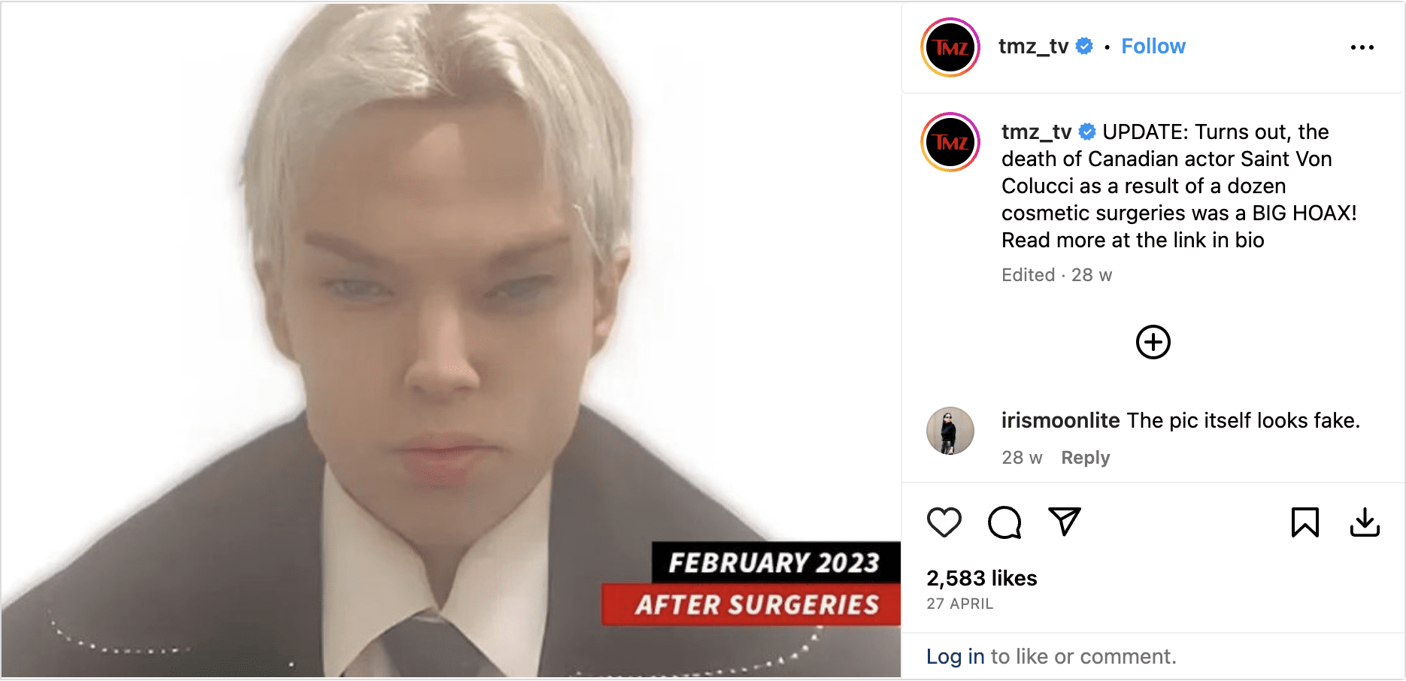Screen dimensions: 1406x681
Task: Follow the tmz_tv account
Action: (x=1153, y=47)
